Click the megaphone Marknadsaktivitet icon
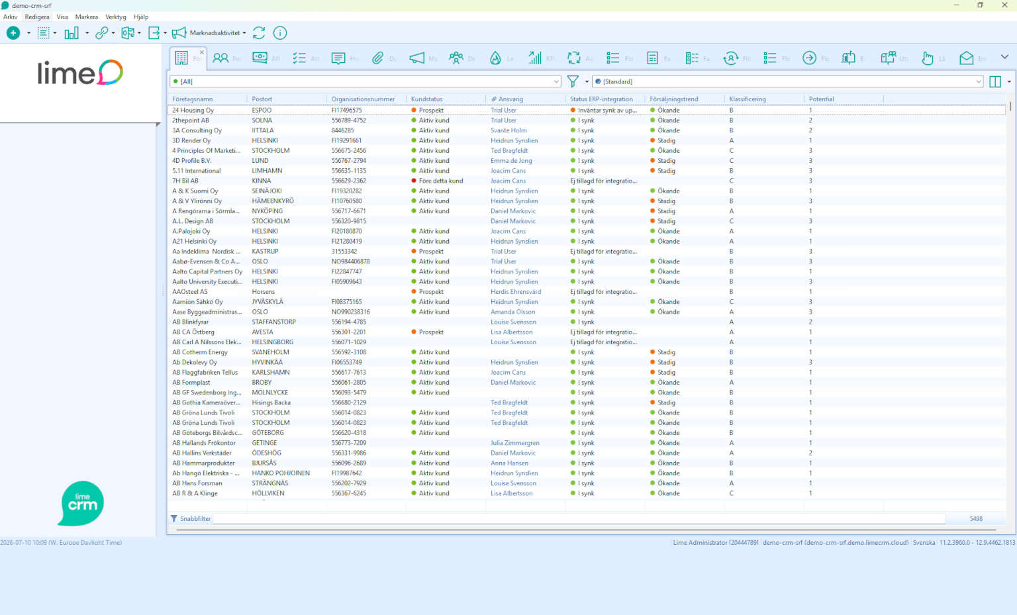 point(179,32)
